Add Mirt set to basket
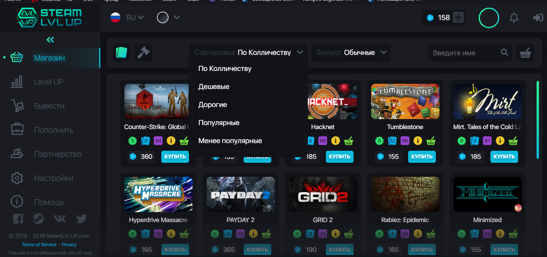Viewport: 547px width, 257px height. point(513,141)
